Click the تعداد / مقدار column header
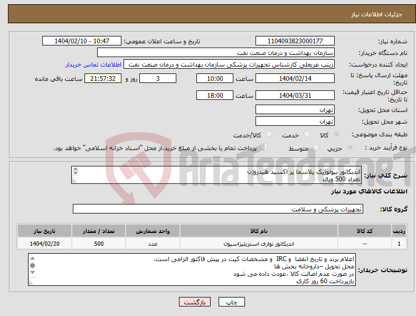The image size is (416, 316). point(99,231)
